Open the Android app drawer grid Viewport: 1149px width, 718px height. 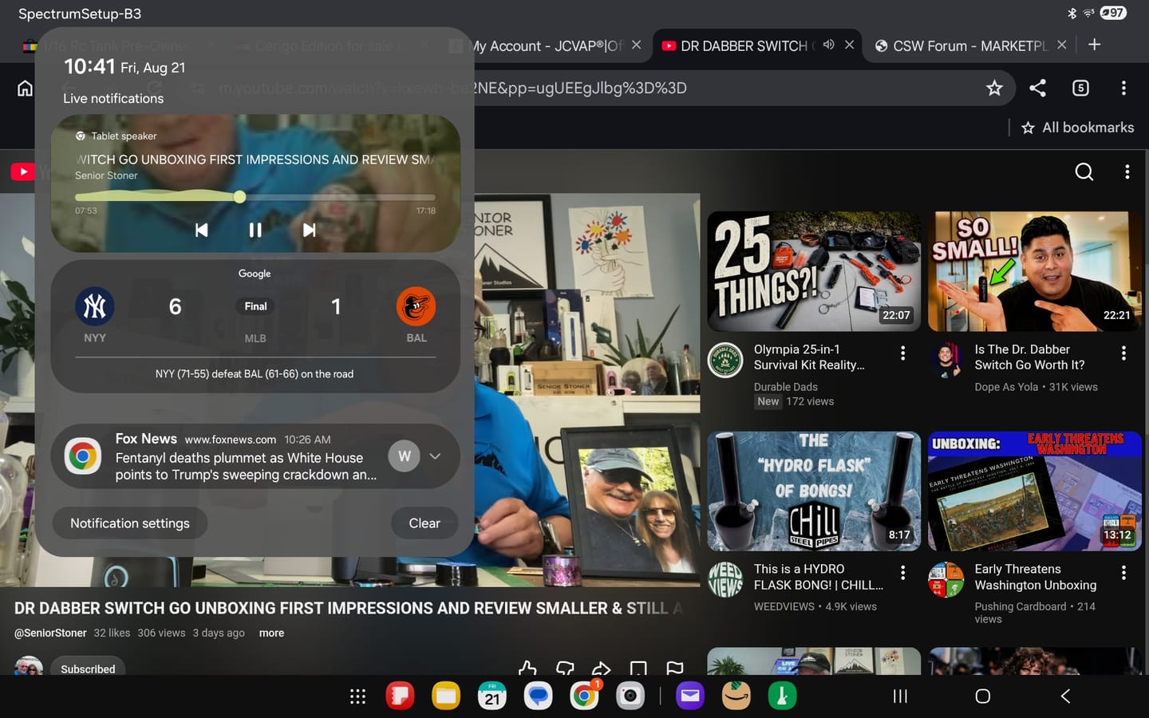click(357, 696)
